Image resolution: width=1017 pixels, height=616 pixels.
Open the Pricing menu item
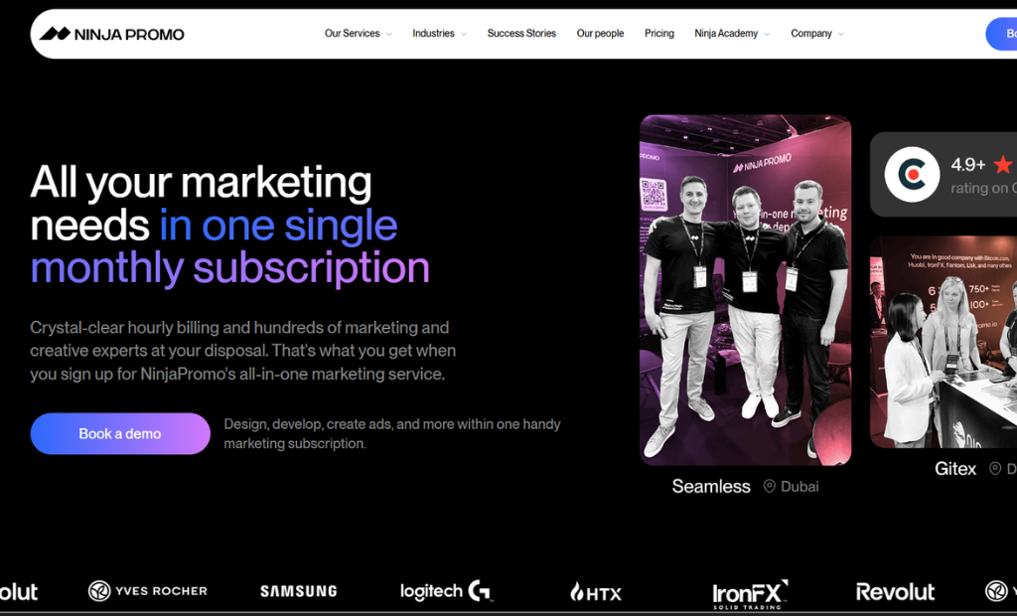659,34
